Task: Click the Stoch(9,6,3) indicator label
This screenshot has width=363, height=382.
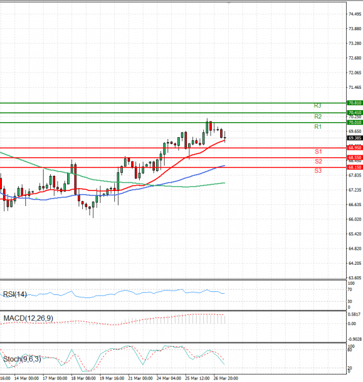Action: click(21, 359)
